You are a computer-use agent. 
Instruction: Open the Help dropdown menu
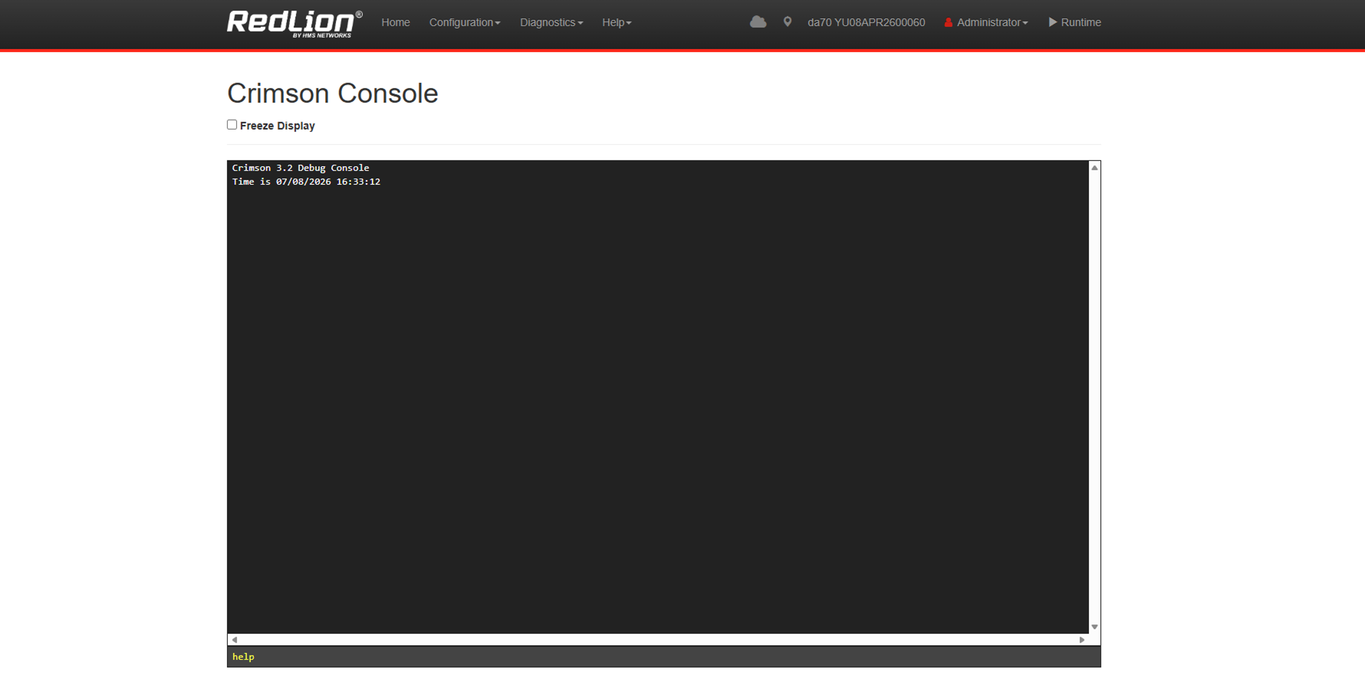(616, 22)
